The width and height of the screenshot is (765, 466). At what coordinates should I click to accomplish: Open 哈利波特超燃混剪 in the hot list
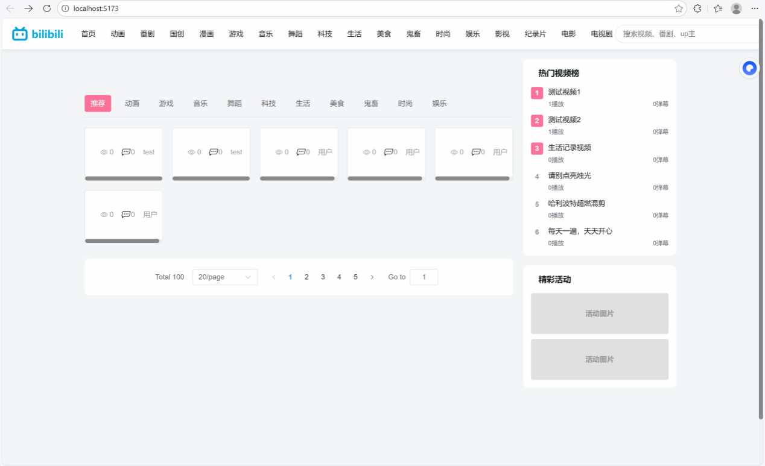(576, 204)
